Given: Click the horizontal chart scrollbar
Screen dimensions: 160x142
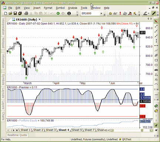Looking at the screenshot, I should click(x=131, y=130).
